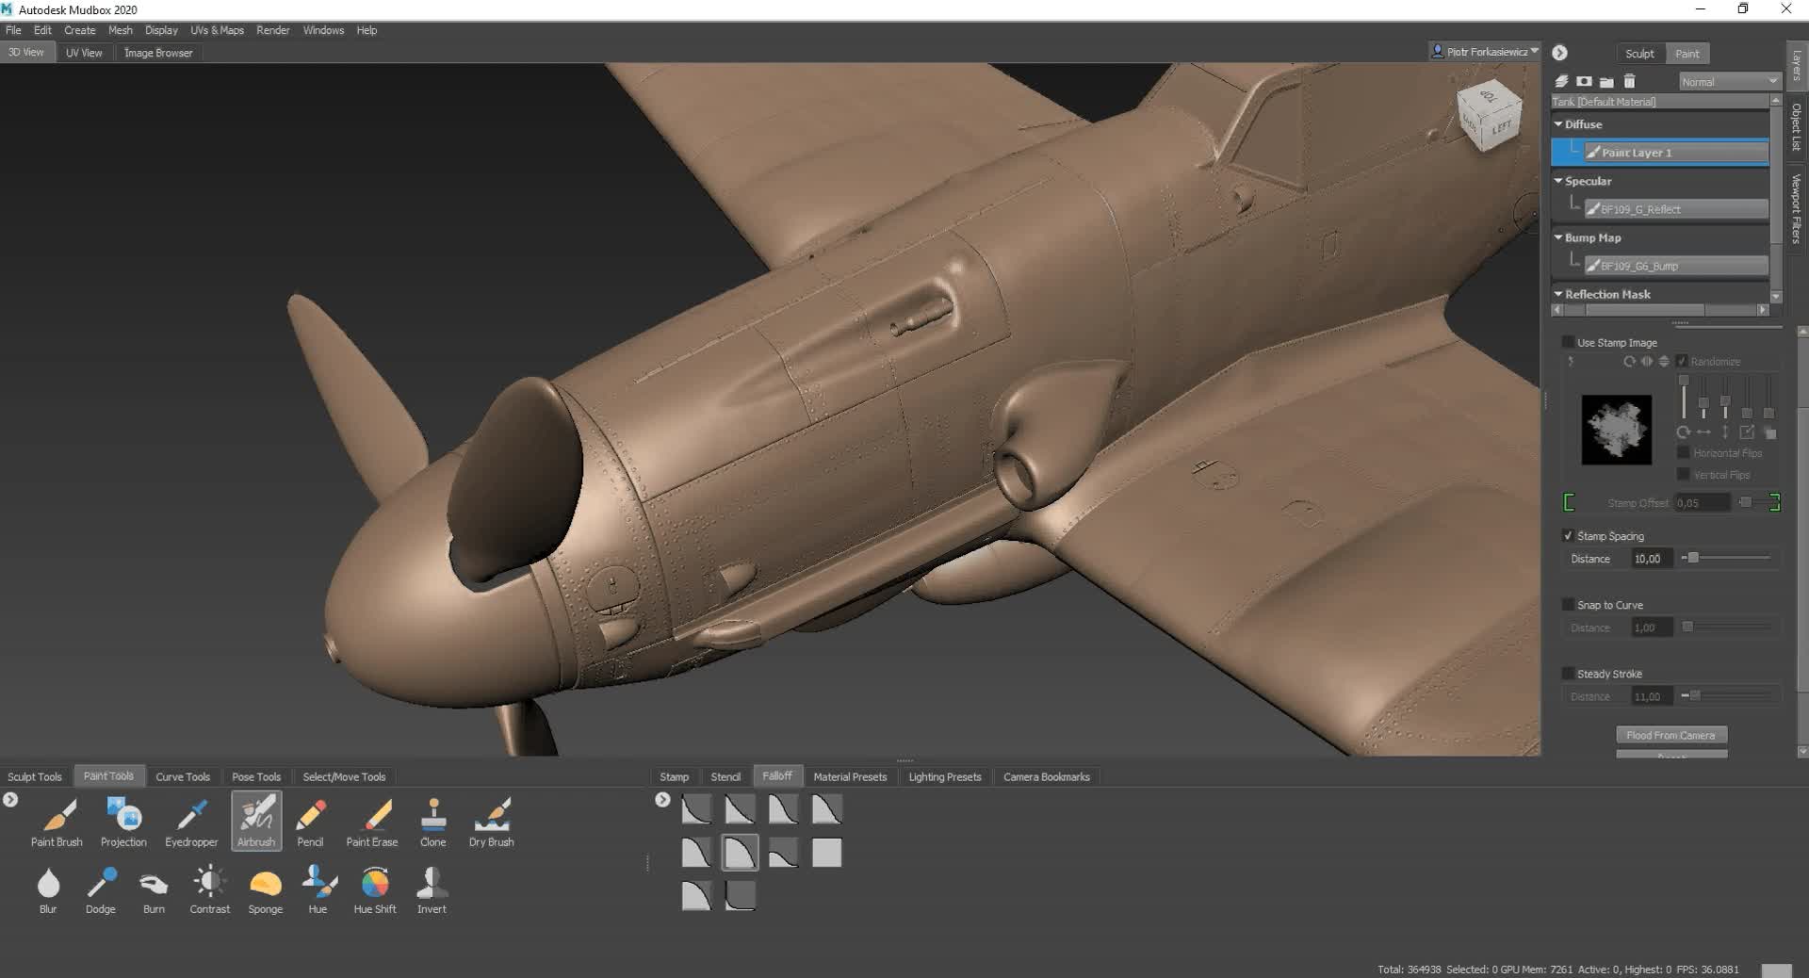The width and height of the screenshot is (1809, 978).
Task: Switch to the Sculpt layers button
Action: [1639, 54]
